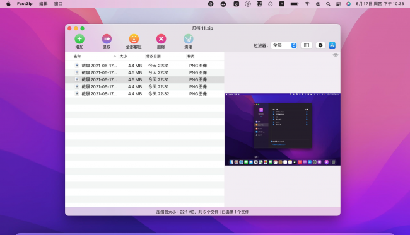Click the sort arrow in 名称 header

coord(115,57)
